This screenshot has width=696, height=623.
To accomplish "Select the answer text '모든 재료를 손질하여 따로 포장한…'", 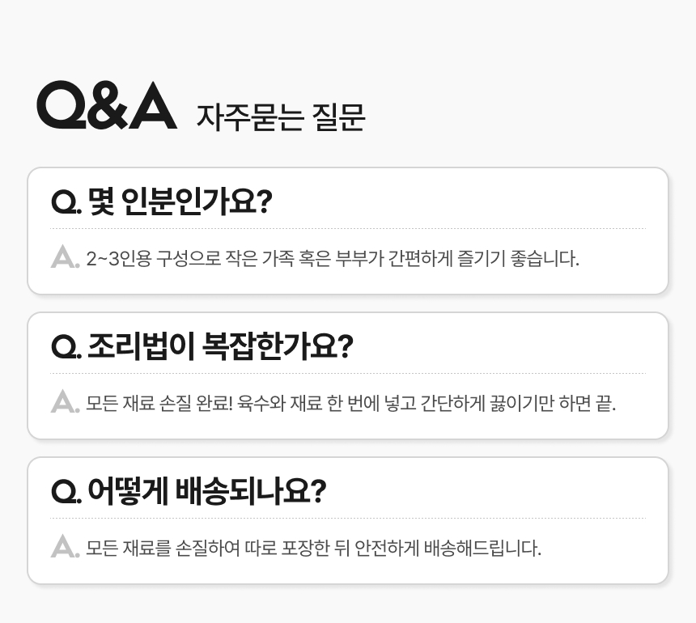I will click(x=313, y=548).
